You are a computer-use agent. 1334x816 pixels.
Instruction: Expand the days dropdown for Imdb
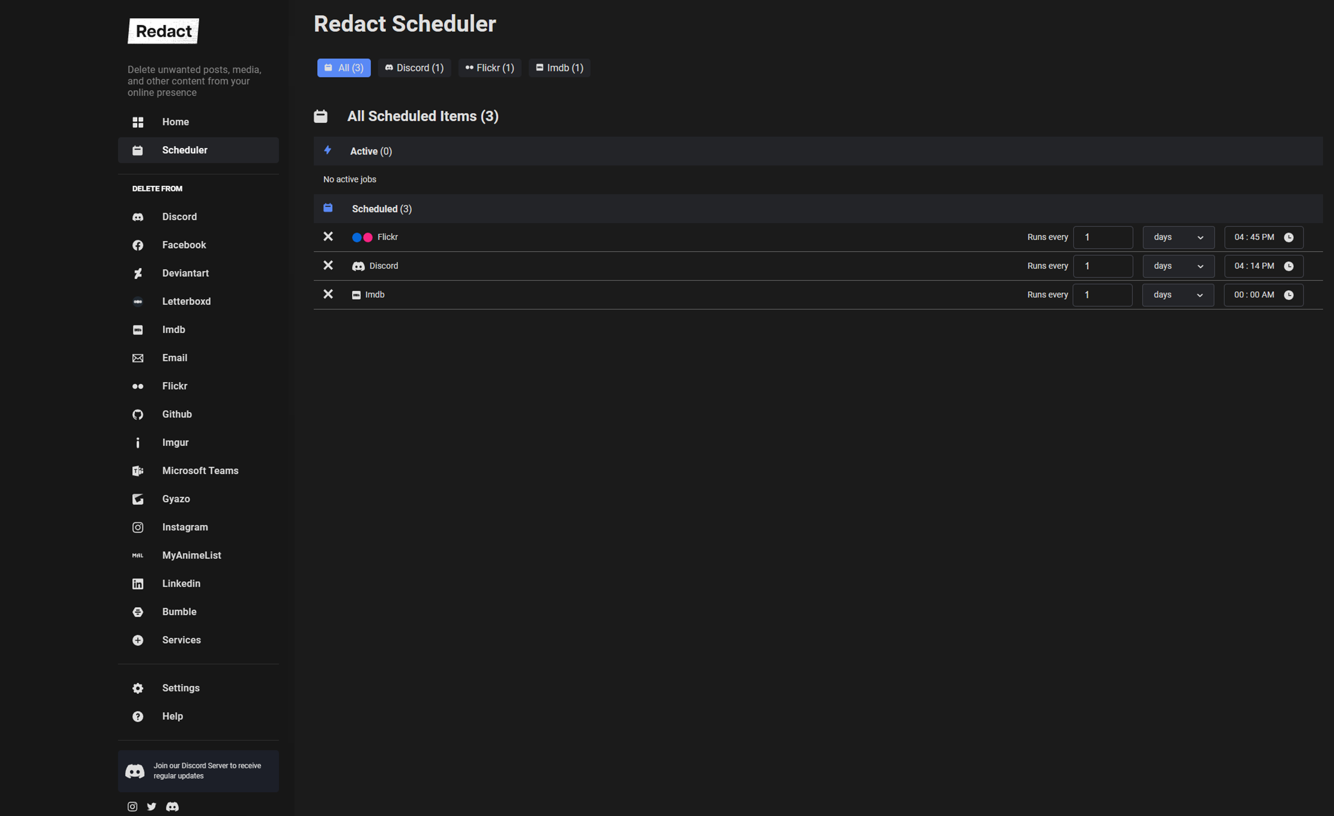(x=1178, y=295)
